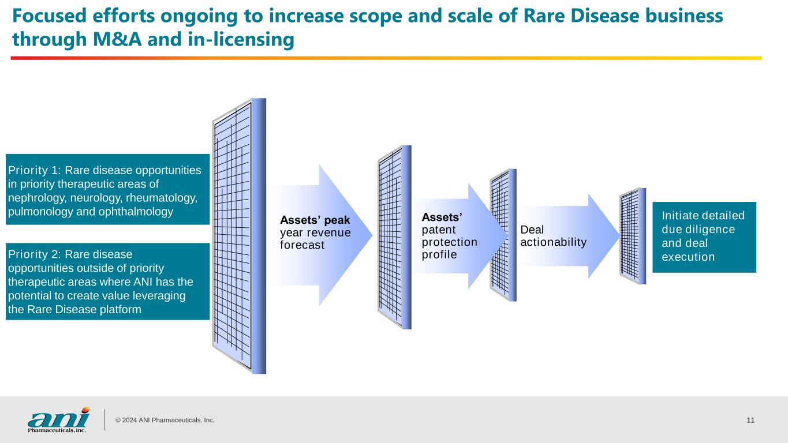Image resolution: width=788 pixels, height=443 pixels.
Task: Click arrowhead pointing from patent profile onward
Action: click(x=488, y=236)
